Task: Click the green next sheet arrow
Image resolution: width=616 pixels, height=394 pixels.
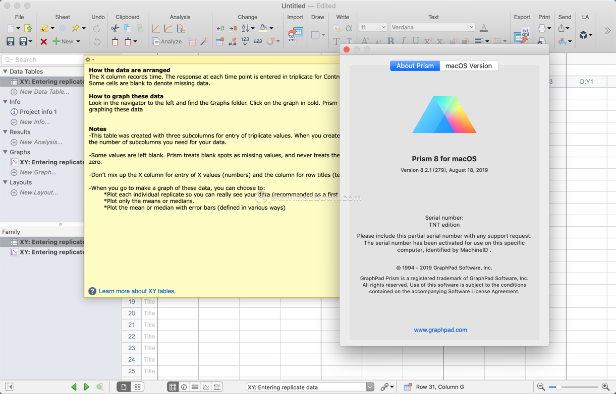Action: (87, 387)
